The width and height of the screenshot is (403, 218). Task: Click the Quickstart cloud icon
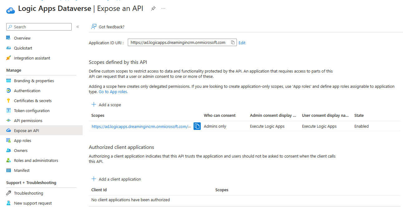pos(8,48)
